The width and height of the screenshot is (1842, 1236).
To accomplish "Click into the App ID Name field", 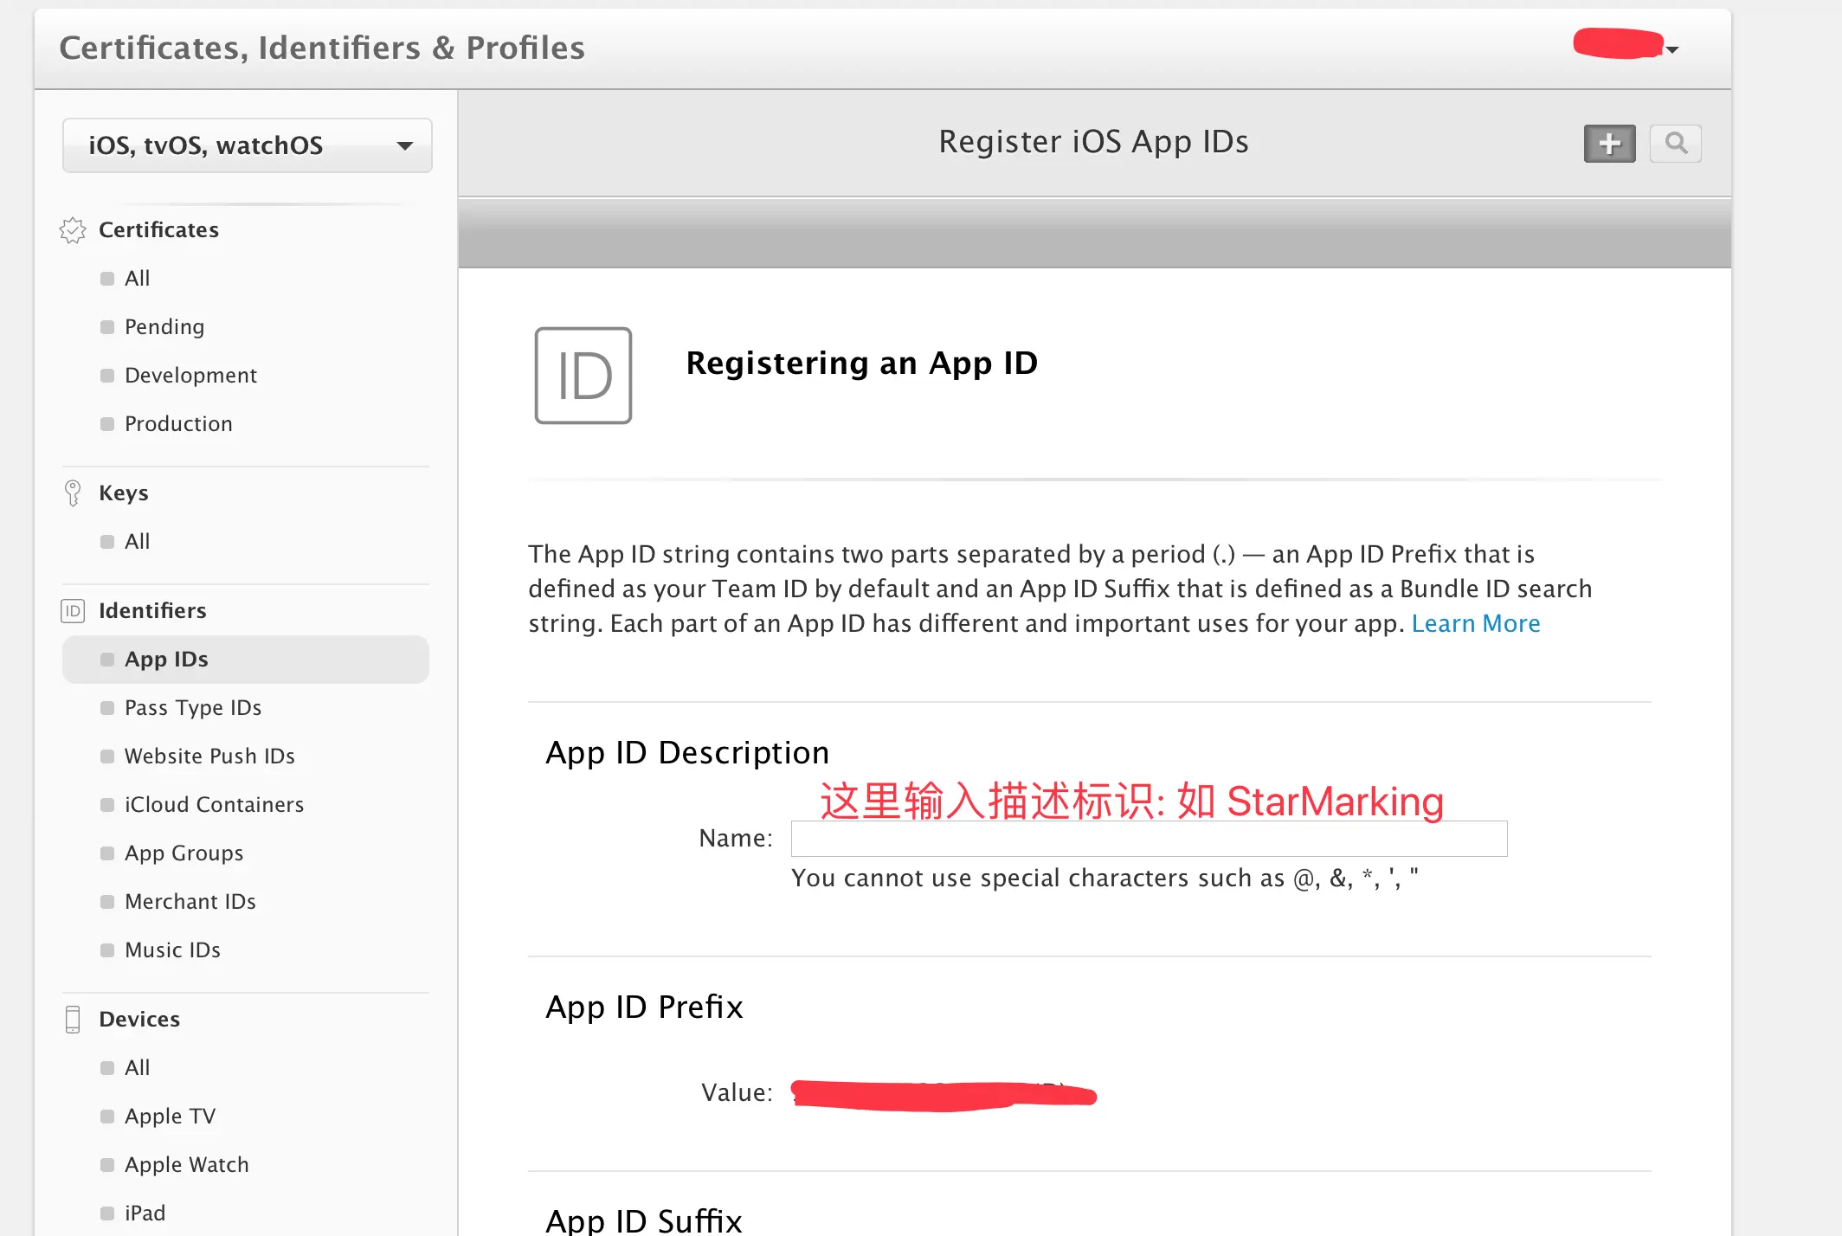I will coord(1149,840).
